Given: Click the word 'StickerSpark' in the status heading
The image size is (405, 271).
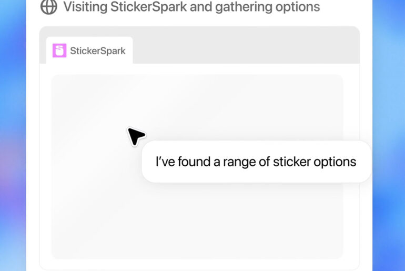Looking at the screenshot, I should [148, 7].
